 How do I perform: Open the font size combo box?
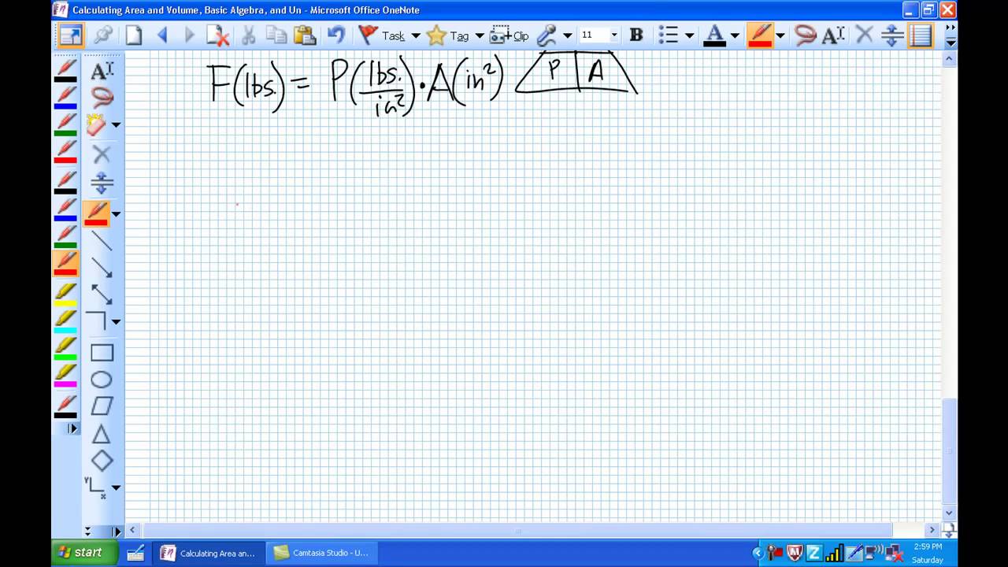(x=598, y=35)
